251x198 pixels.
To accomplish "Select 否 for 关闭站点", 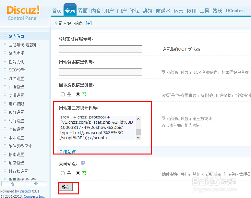I will (x=78, y=173).
